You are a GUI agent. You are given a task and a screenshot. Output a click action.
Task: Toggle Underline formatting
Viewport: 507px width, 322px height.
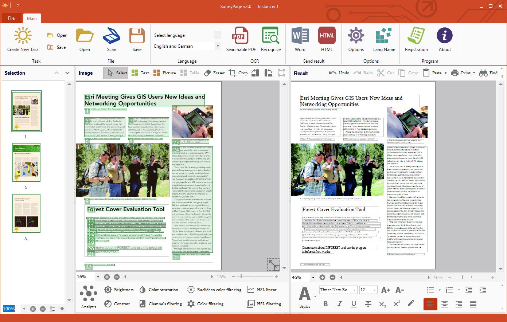click(x=354, y=304)
